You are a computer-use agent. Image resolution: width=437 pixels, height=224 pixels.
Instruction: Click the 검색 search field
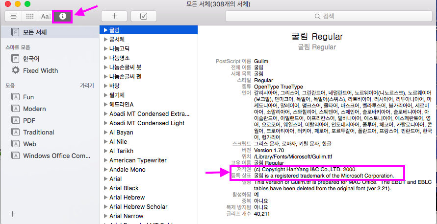click(328, 16)
